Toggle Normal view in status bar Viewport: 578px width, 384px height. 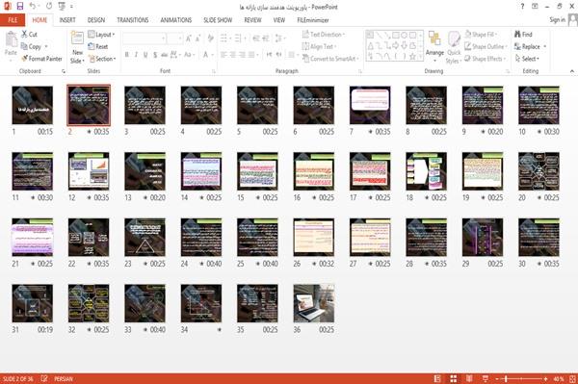tap(437, 378)
